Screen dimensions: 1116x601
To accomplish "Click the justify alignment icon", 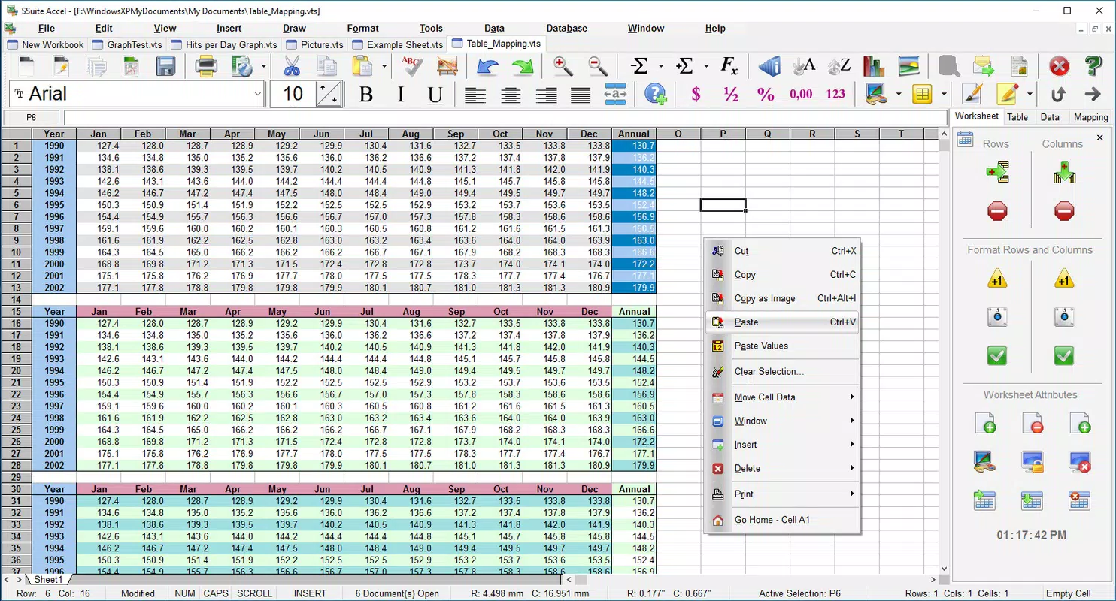I will tap(581, 95).
